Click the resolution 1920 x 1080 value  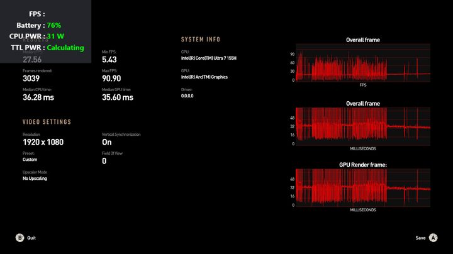[x=43, y=142]
